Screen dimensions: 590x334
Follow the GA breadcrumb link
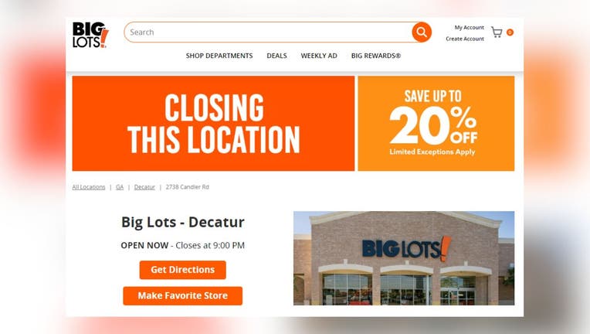pos(120,187)
